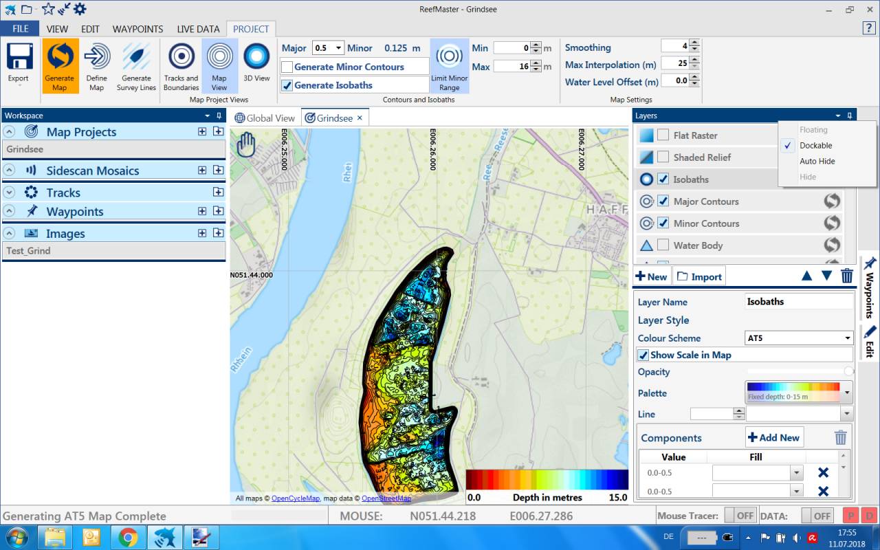
Task: Collapse the Map Projects section
Action: pos(10,132)
